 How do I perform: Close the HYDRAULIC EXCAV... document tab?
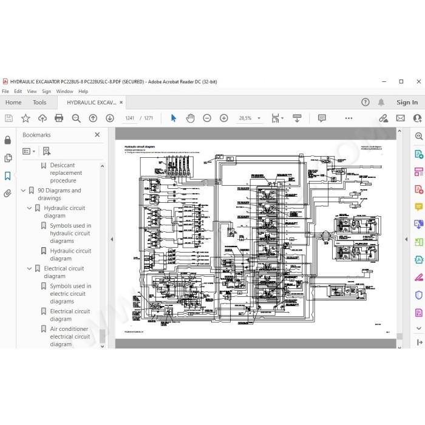(121, 103)
